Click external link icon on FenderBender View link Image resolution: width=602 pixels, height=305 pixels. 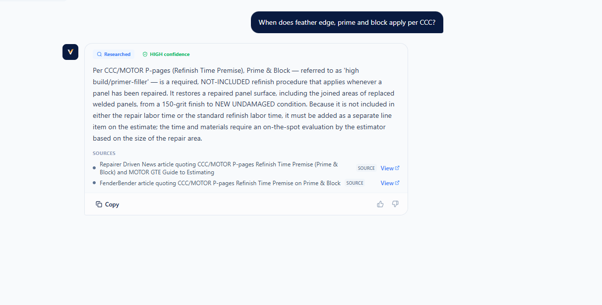tap(397, 183)
